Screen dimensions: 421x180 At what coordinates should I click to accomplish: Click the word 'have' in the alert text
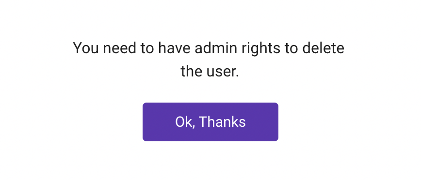tap(174, 48)
